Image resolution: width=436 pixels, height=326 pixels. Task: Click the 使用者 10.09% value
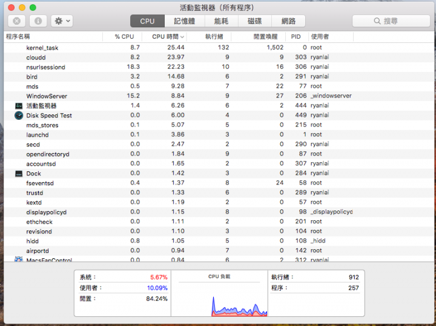pos(157,288)
